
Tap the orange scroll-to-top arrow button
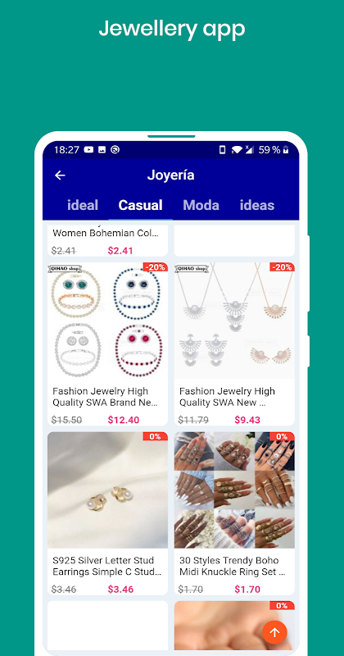[x=274, y=632]
